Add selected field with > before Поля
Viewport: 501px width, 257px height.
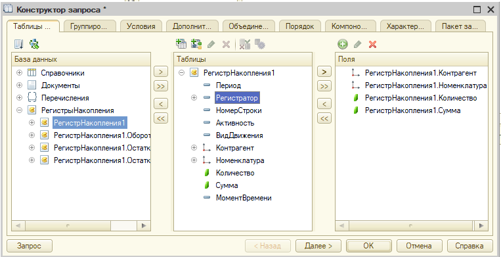tap(324, 72)
